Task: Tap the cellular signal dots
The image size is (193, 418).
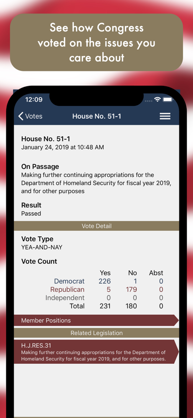Action: point(149,101)
